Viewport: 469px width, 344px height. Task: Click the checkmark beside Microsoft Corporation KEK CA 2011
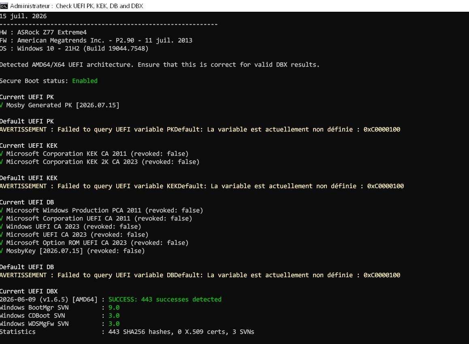click(x=1, y=154)
